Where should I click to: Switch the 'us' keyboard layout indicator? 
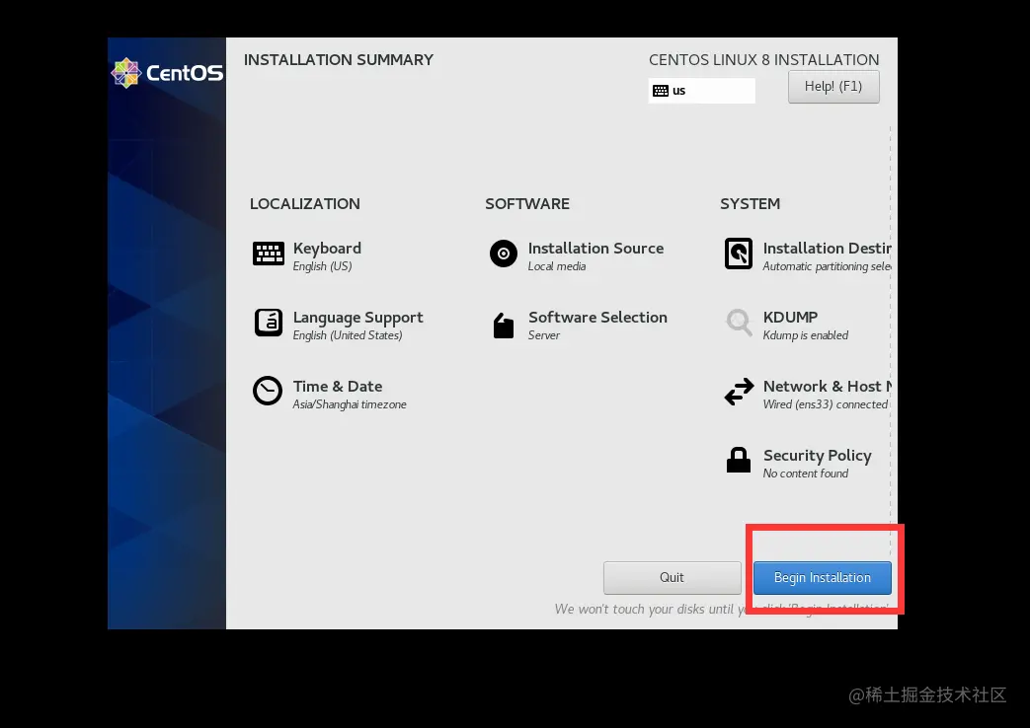coord(701,91)
